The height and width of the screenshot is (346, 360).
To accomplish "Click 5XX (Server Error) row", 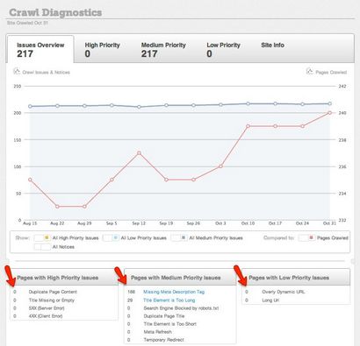I will pos(64,308).
